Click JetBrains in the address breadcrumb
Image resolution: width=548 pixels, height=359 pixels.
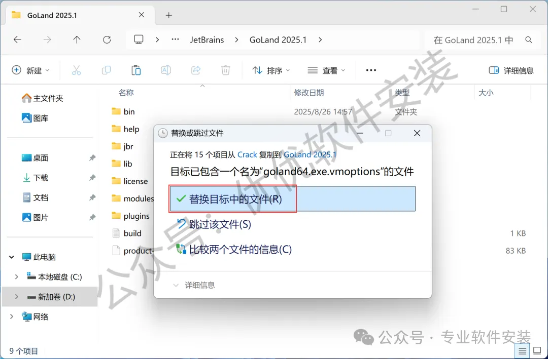[207, 40]
